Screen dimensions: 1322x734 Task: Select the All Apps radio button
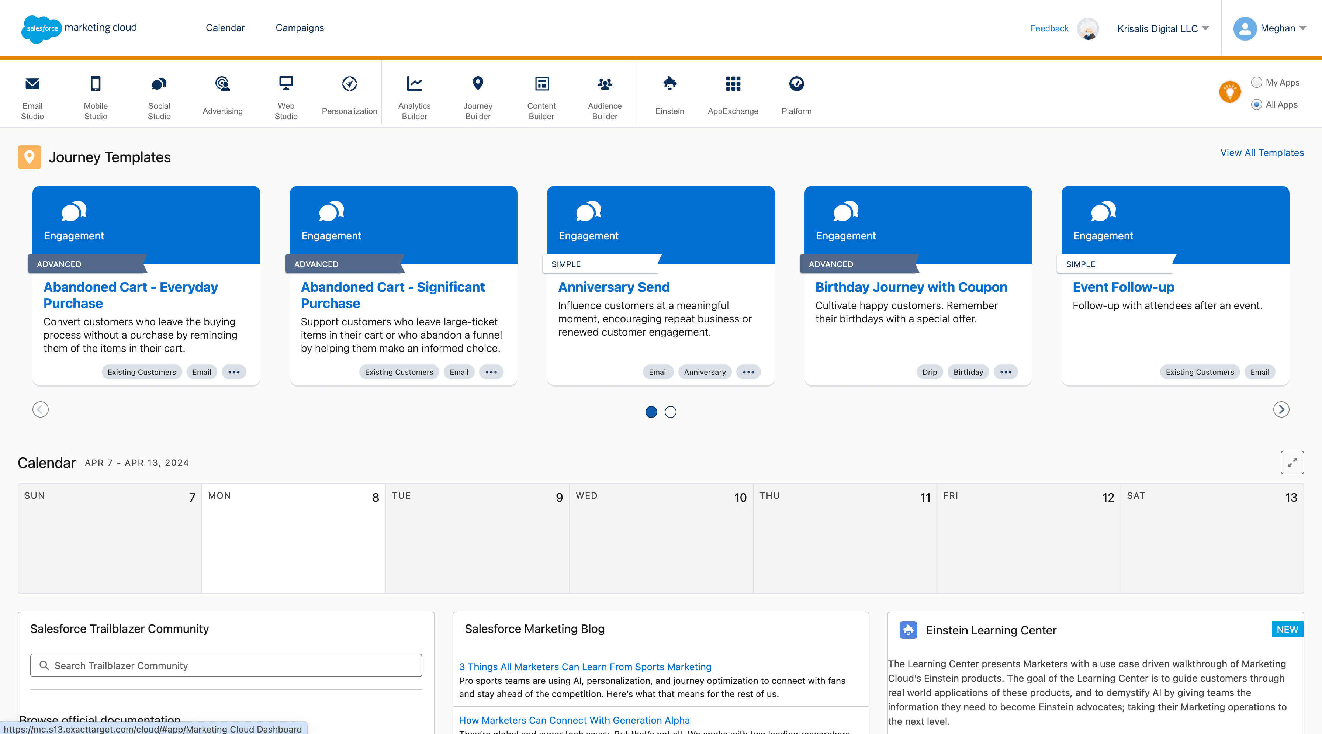pyautogui.click(x=1256, y=104)
